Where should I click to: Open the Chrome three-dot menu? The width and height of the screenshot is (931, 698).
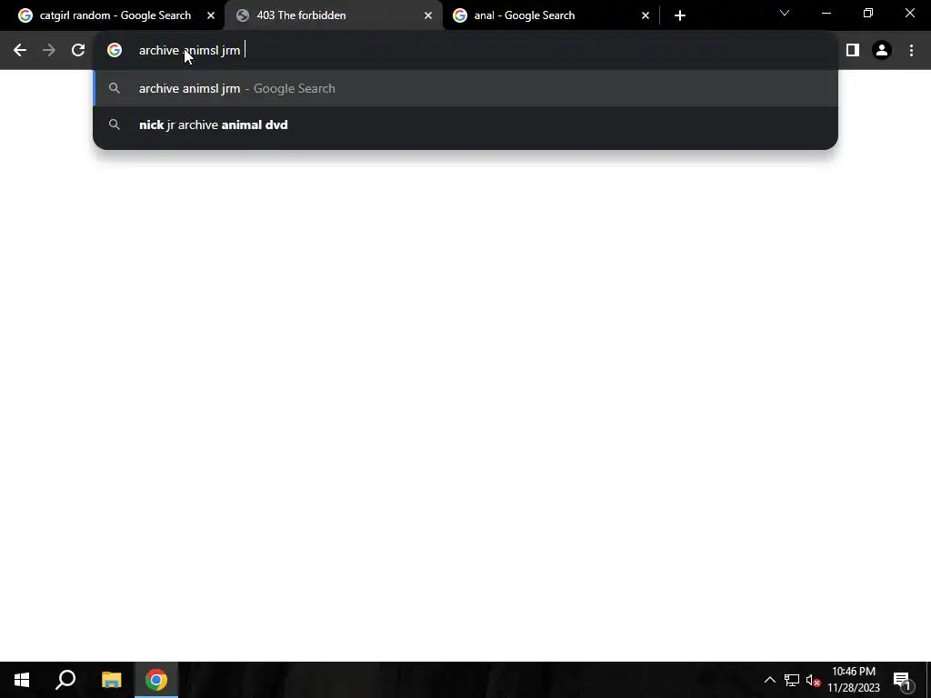[x=911, y=51]
